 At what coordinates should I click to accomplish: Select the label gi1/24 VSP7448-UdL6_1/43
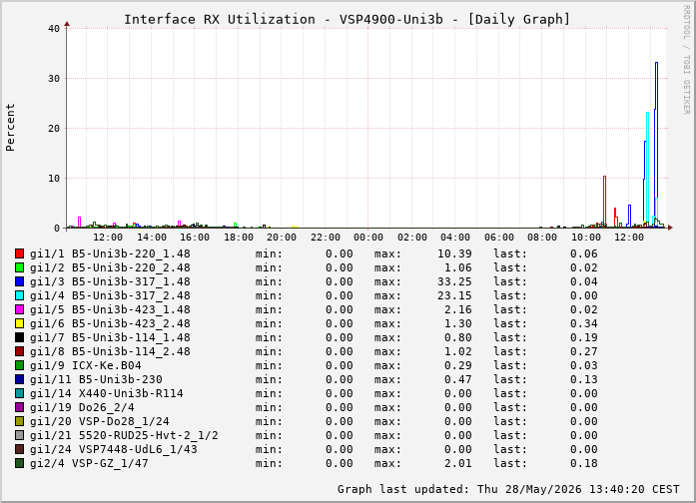pyautogui.click(x=114, y=449)
